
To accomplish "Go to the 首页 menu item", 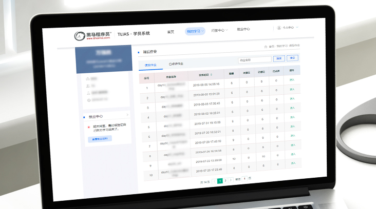I will (x=171, y=32).
